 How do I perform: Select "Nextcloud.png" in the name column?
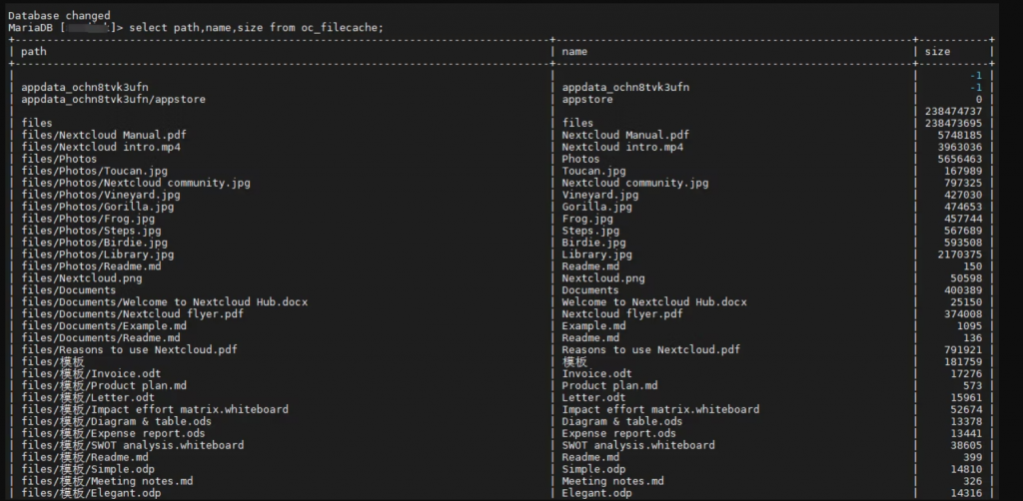[x=602, y=278]
